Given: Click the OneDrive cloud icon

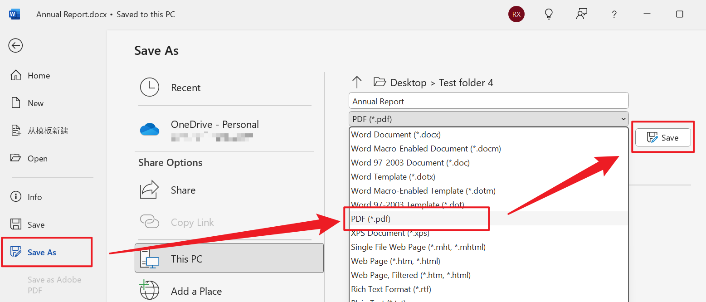Looking at the screenshot, I should [150, 129].
